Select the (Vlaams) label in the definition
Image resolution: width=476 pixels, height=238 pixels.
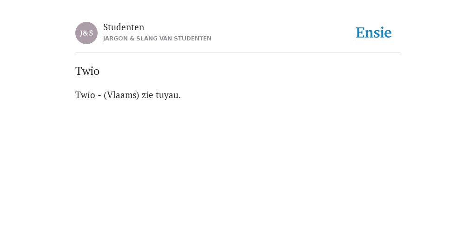121,95
